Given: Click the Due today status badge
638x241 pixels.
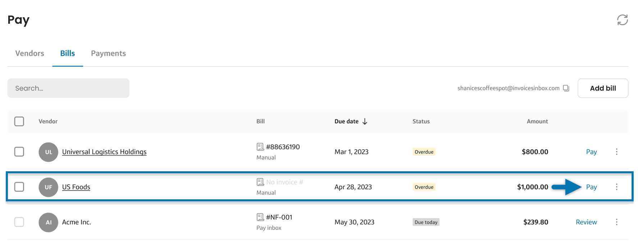Looking at the screenshot, I should pos(426,222).
